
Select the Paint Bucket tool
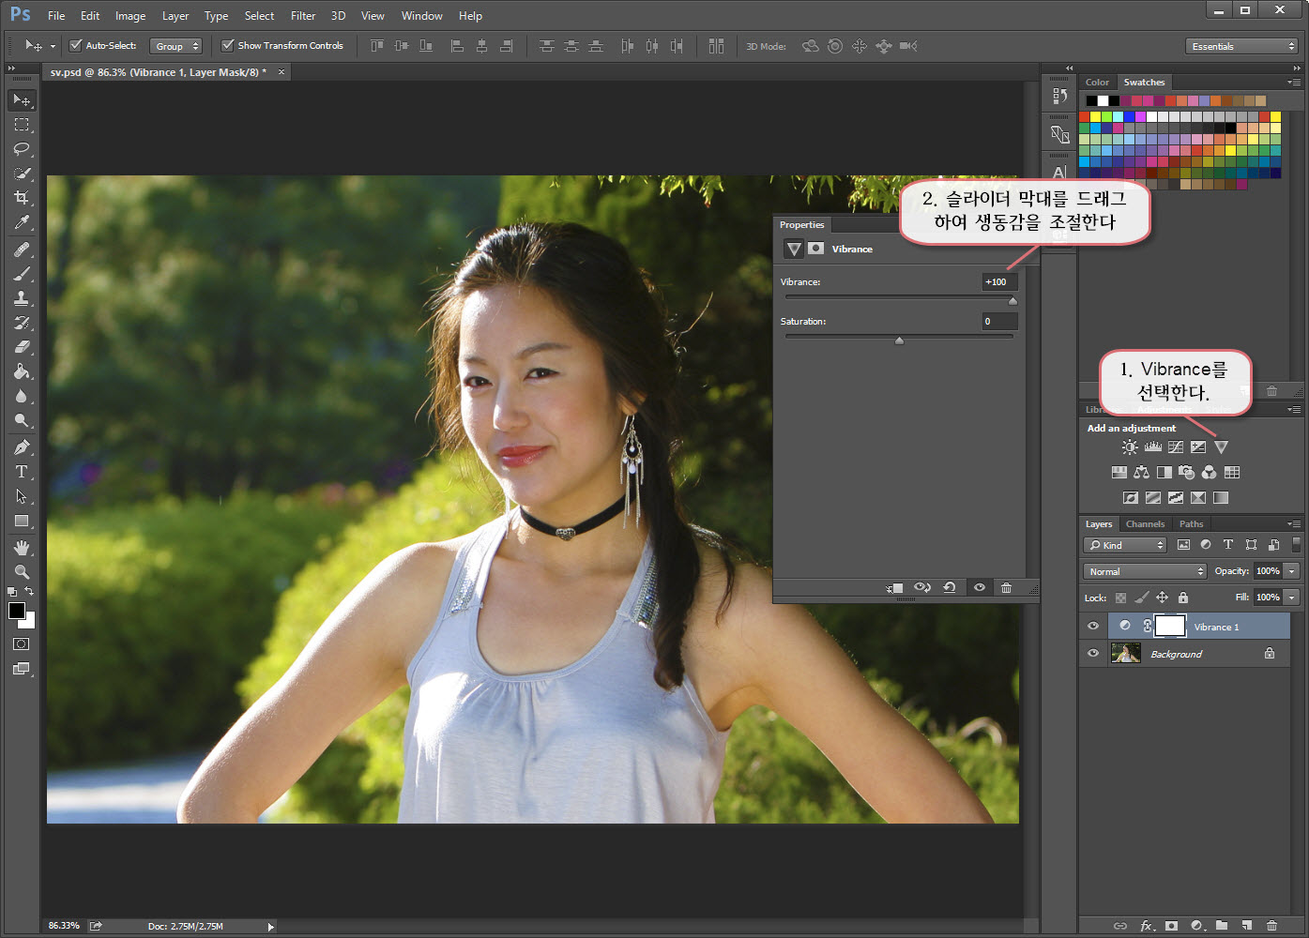(x=22, y=371)
